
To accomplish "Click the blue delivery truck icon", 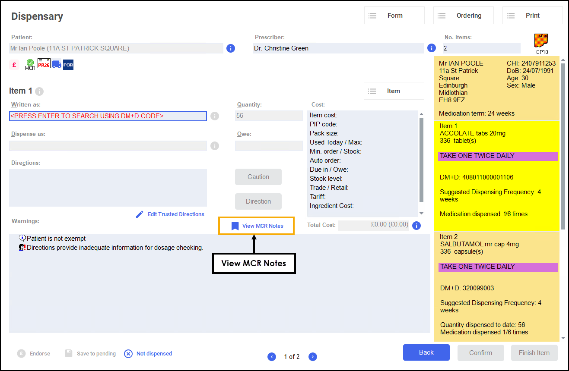I will [x=56, y=64].
